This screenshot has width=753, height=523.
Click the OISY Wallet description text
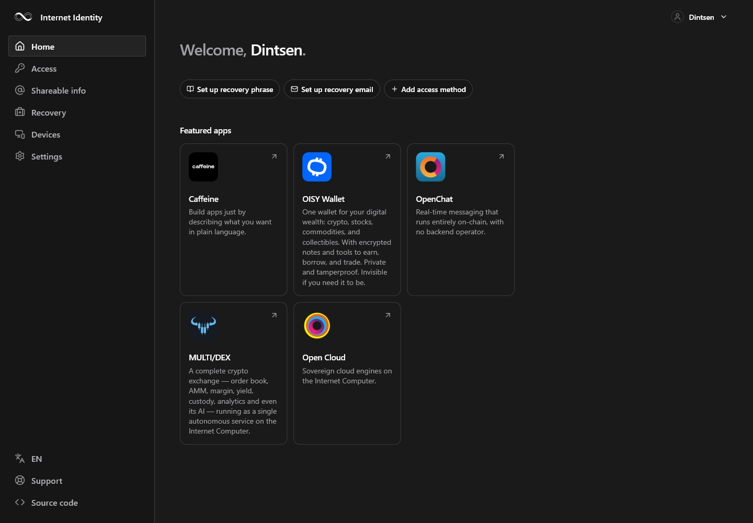pos(347,247)
